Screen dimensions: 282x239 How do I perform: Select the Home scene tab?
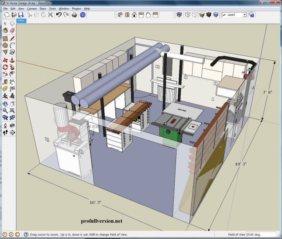(21, 21)
